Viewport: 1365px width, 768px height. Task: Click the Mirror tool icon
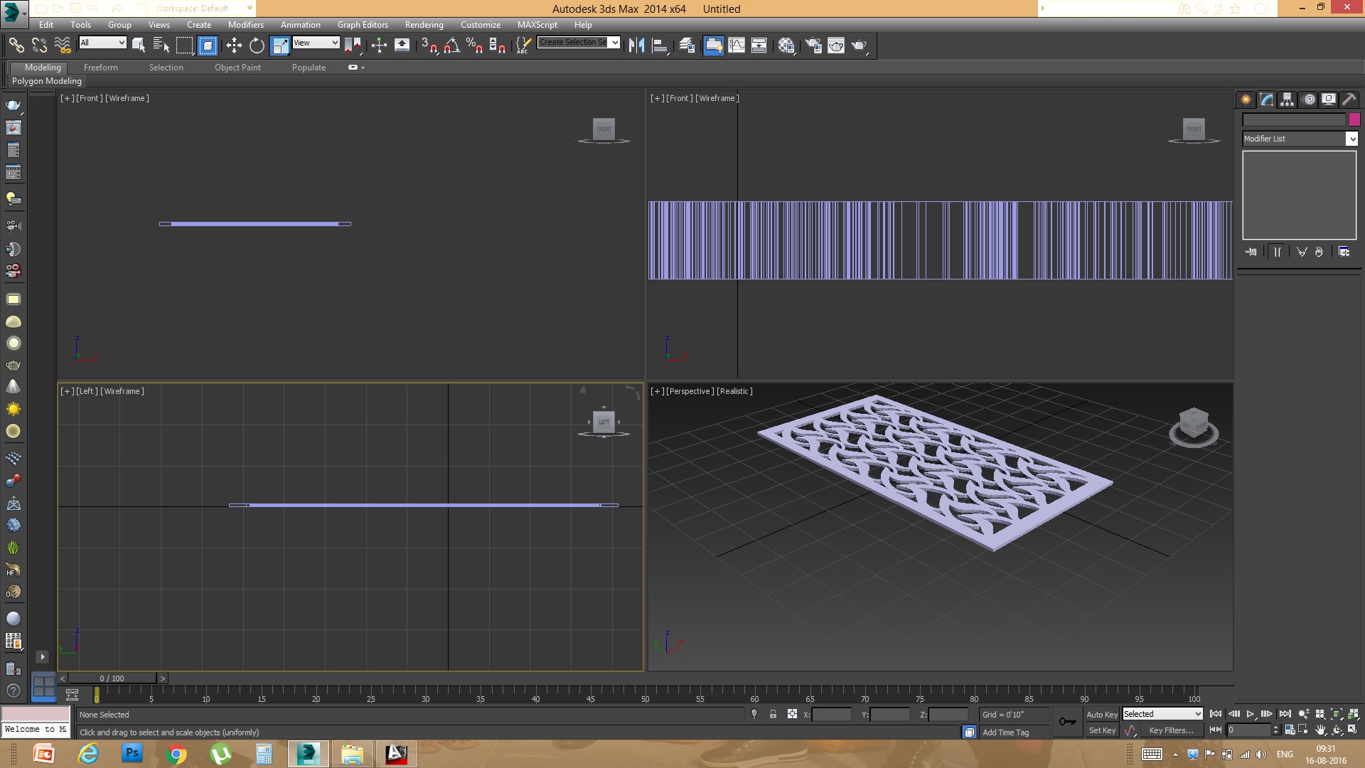[636, 46]
